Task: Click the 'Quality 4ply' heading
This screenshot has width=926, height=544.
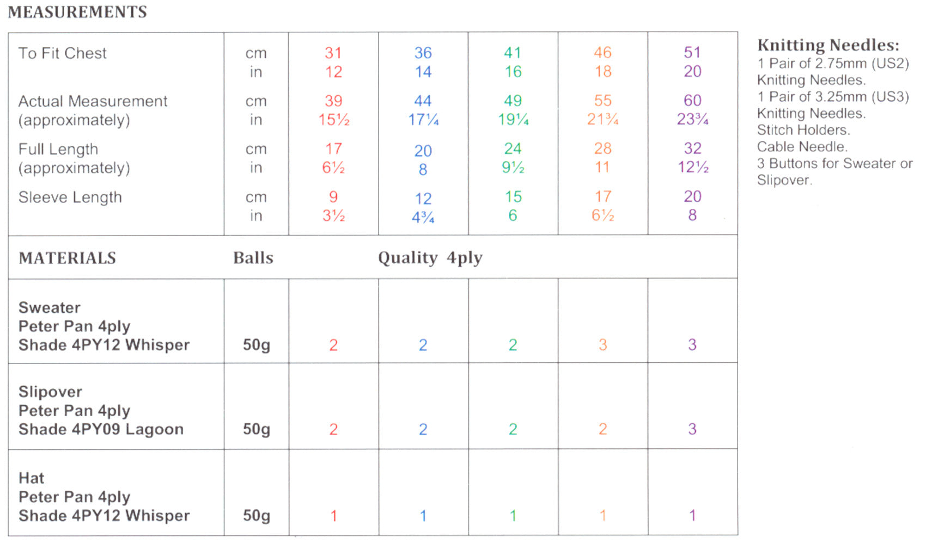Action: tap(430, 258)
